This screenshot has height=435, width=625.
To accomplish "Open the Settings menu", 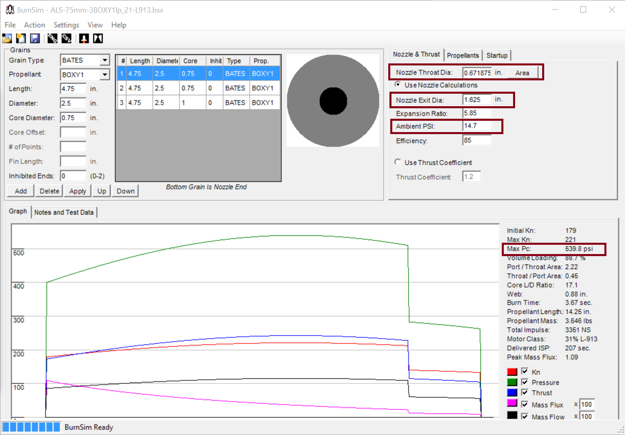I will coord(66,25).
